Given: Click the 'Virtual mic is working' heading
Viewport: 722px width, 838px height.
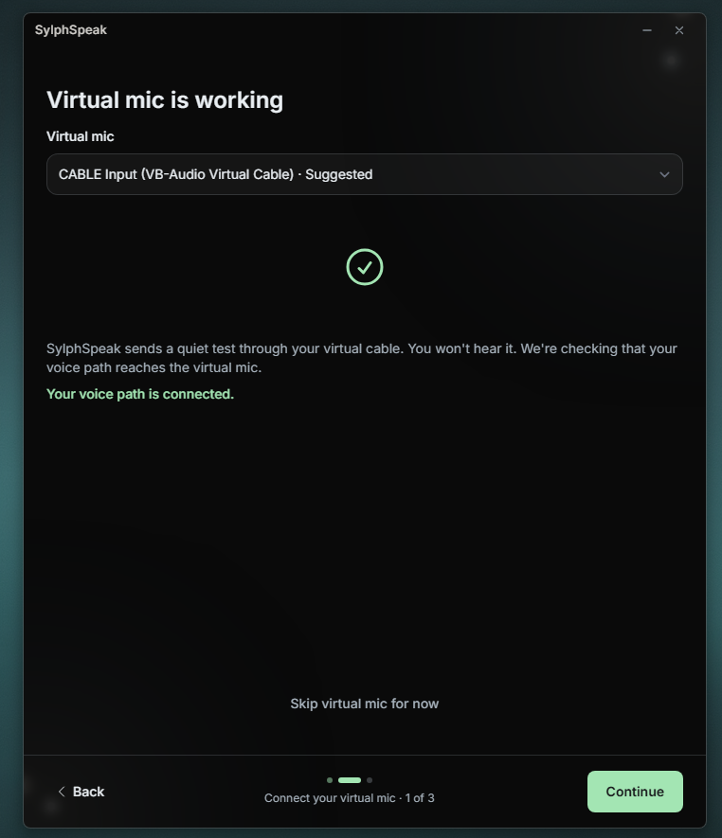Looking at the screenshot, I should pos(165,100).
